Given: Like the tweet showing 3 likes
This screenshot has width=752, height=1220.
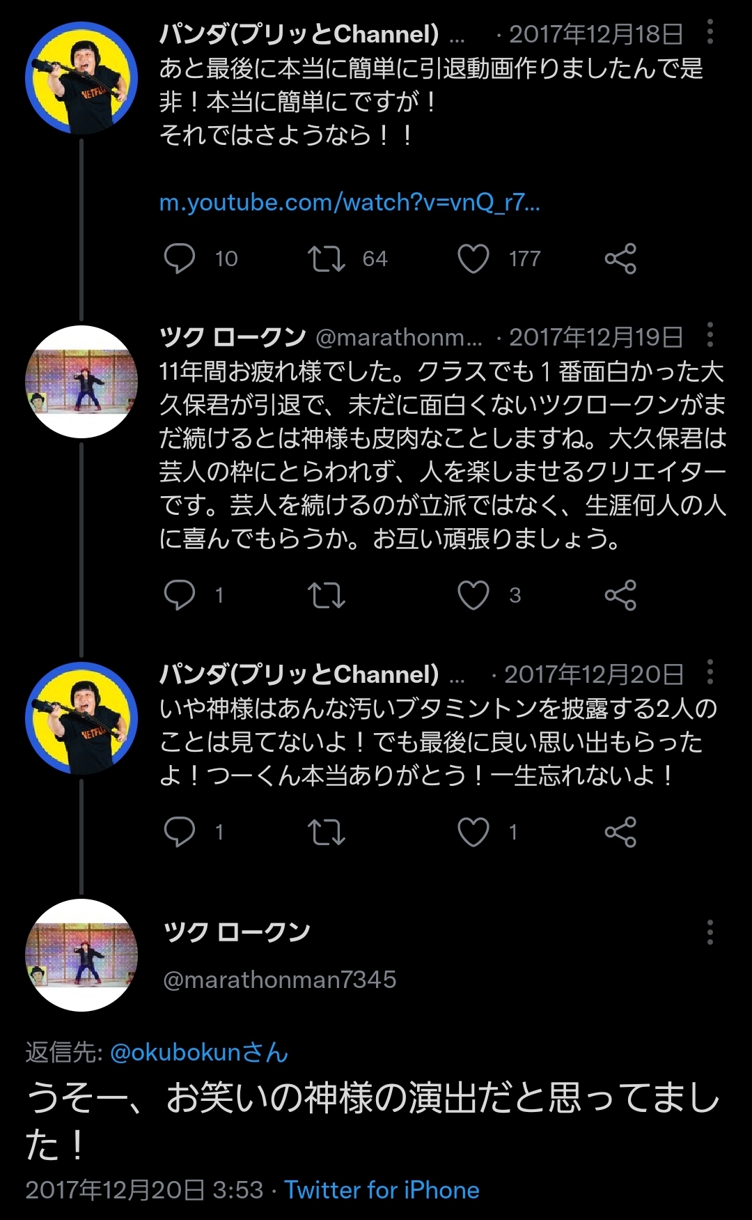Looking at the screenshot, I should [473, 595].
